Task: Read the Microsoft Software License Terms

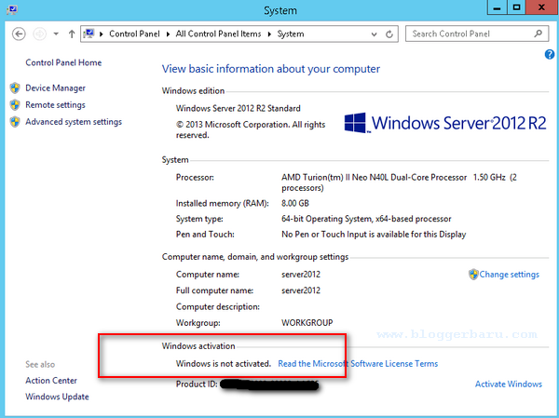Action: click(x=358, y=363)
